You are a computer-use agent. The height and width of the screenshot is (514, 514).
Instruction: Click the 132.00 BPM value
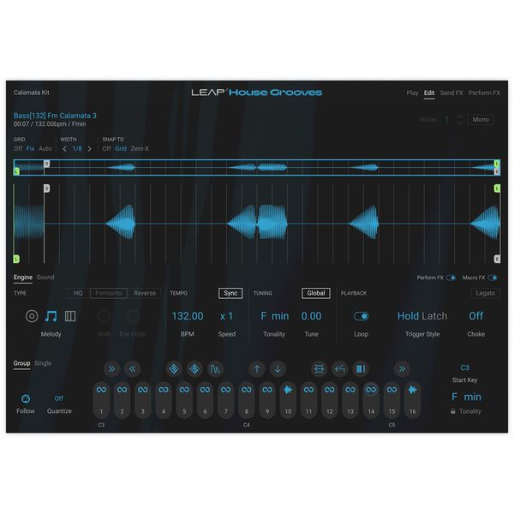coord(188,316)
